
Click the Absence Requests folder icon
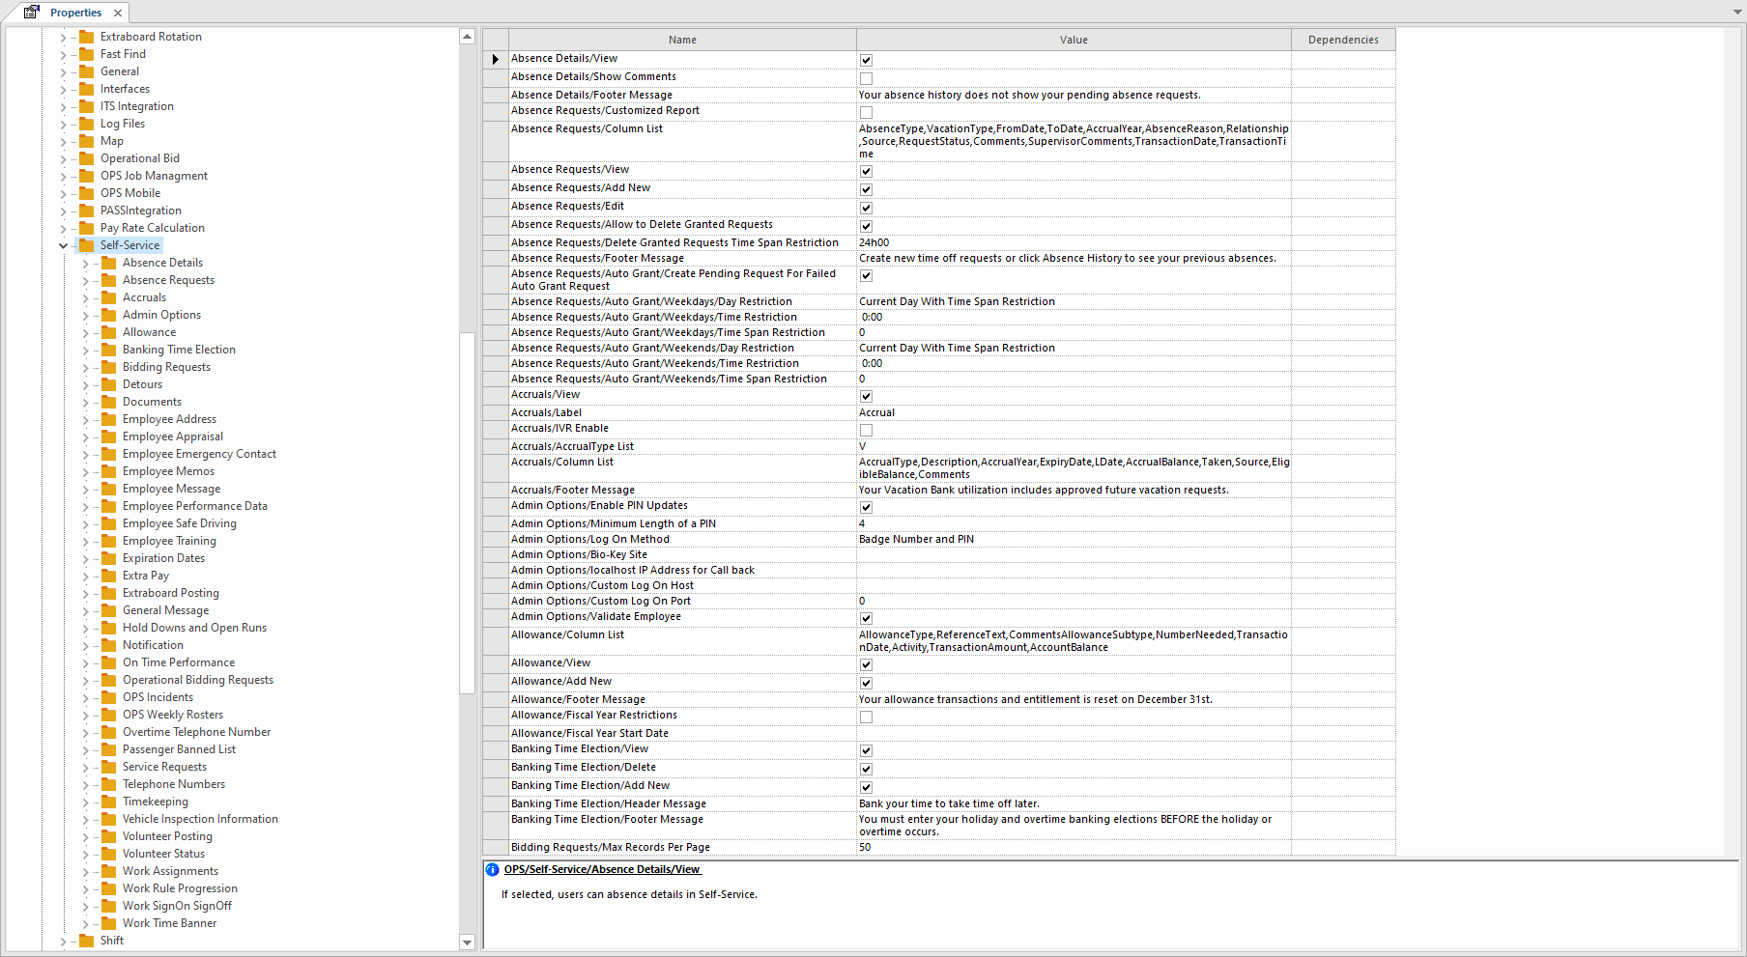point(109,280)
